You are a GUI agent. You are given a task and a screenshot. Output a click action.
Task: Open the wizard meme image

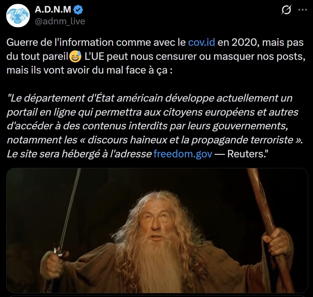point(157,230)
